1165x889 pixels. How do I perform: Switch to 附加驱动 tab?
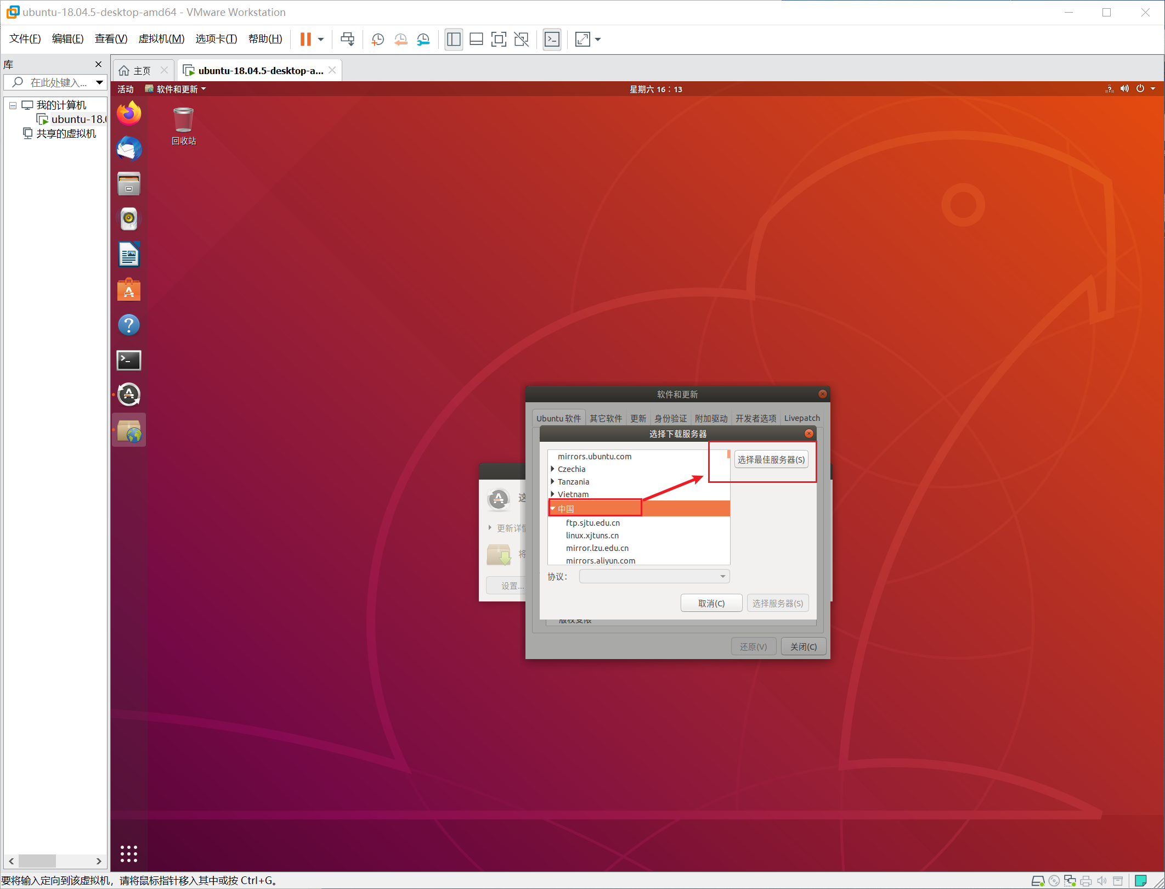click(711, 418)
